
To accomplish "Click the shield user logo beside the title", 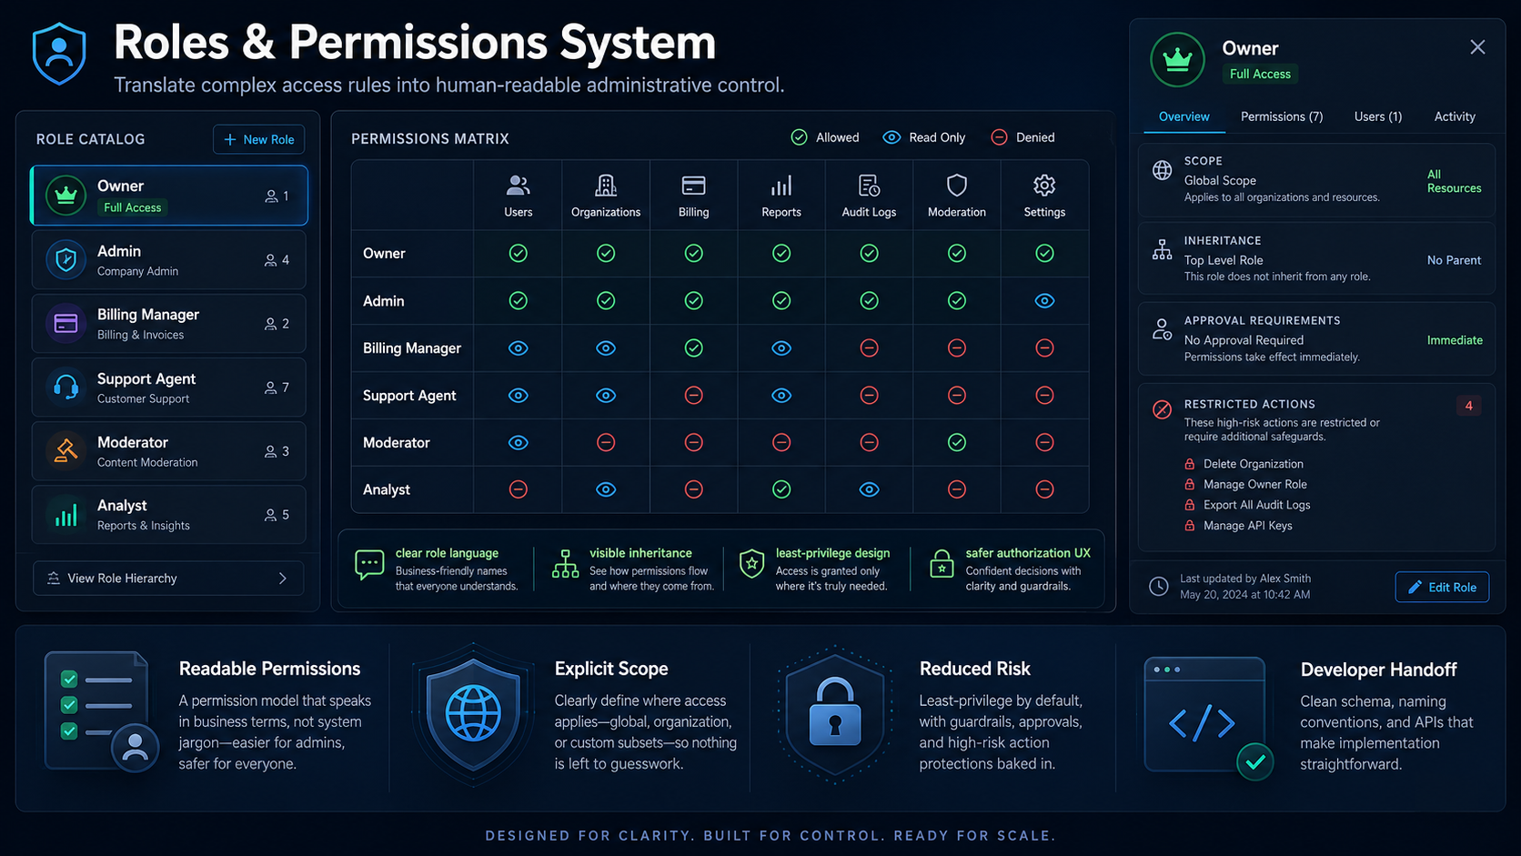I will click(x=59, y=55).
